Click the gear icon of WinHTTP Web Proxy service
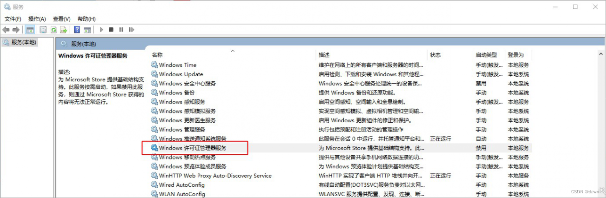Image resolution: width=606 pixels, height=198 pixels. tap(154, 175)
